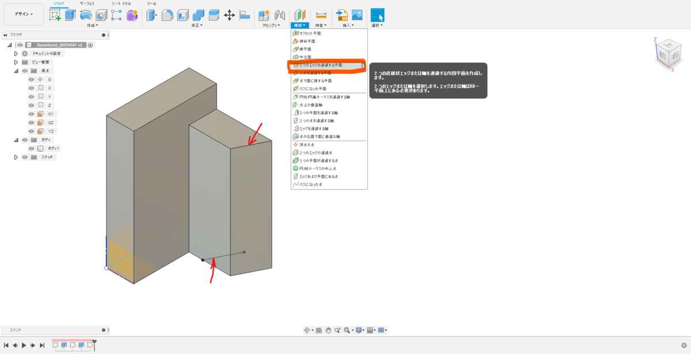This screenshot has height=354, width=691.
Task: Play the timeline
Action: [x=24, y=345]
